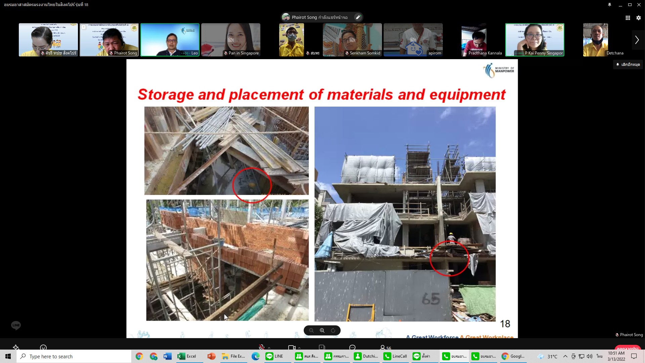The height and width of the screenshot is (363, 645).
Task: Toggle the muted microphone button
Action: tap(261, 348)
